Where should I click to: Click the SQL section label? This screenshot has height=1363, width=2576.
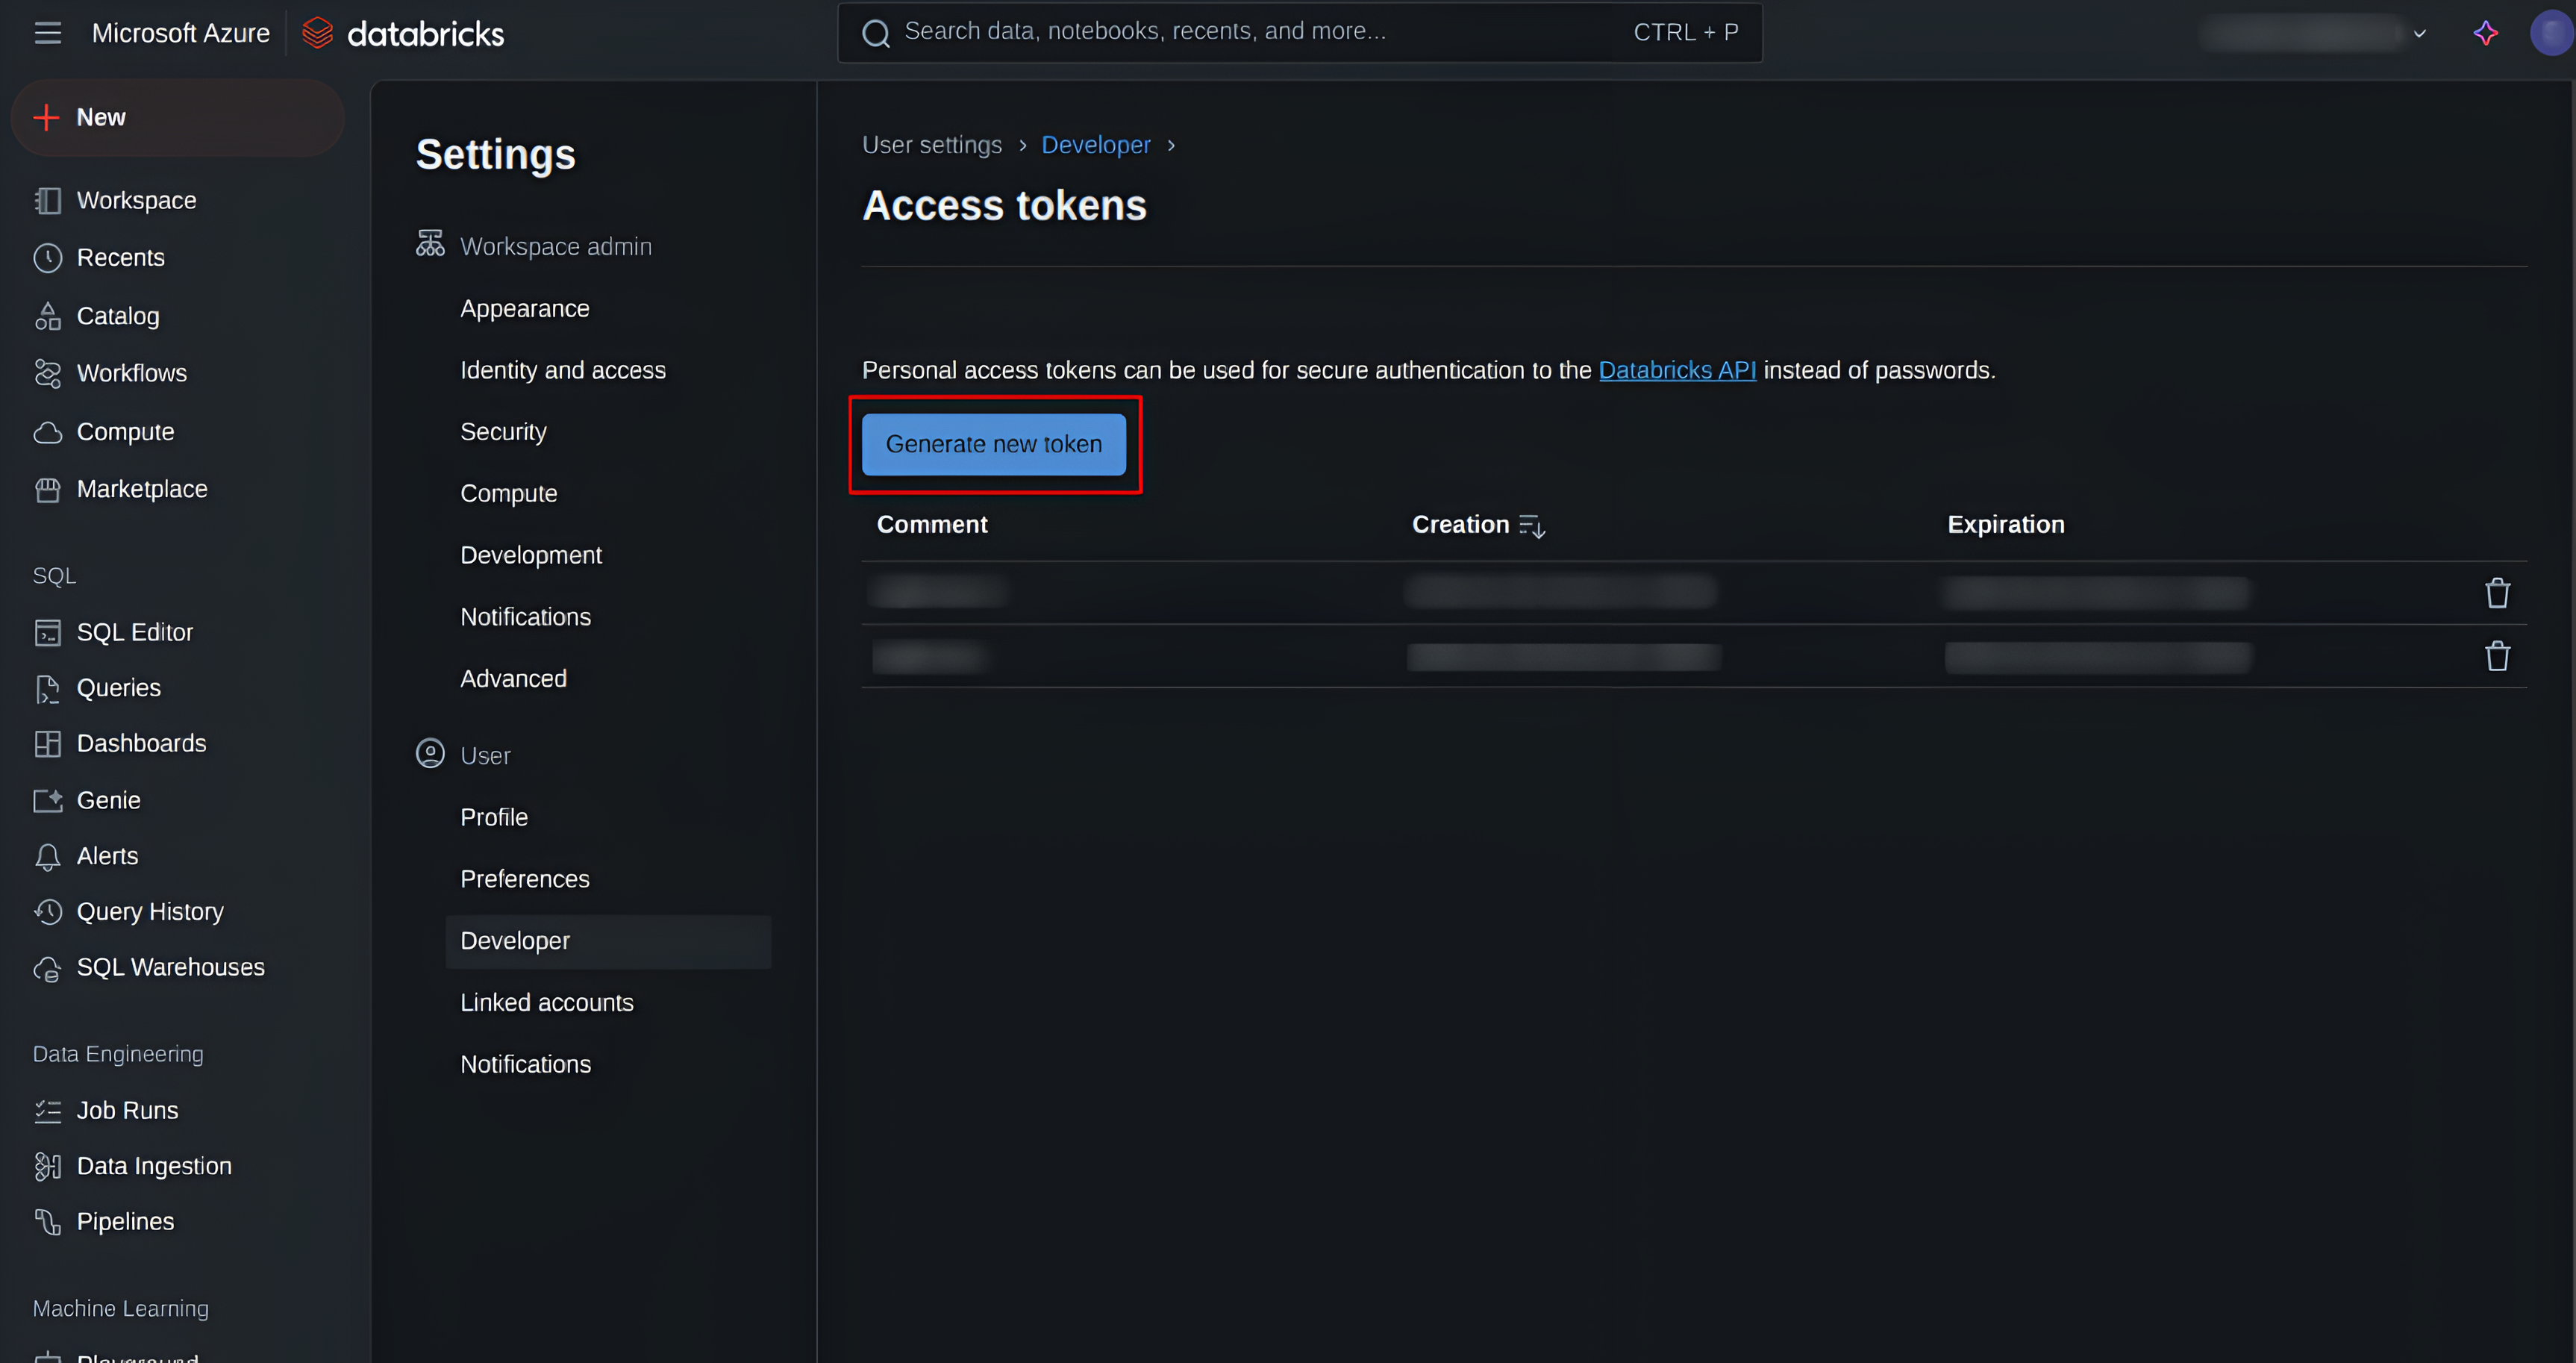pyautogui.click(x=54, y=576)
